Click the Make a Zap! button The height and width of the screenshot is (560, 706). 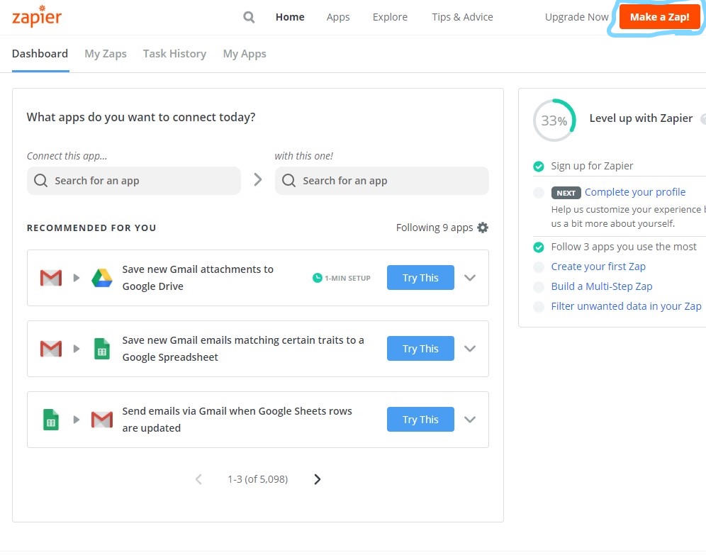(660, 17)
